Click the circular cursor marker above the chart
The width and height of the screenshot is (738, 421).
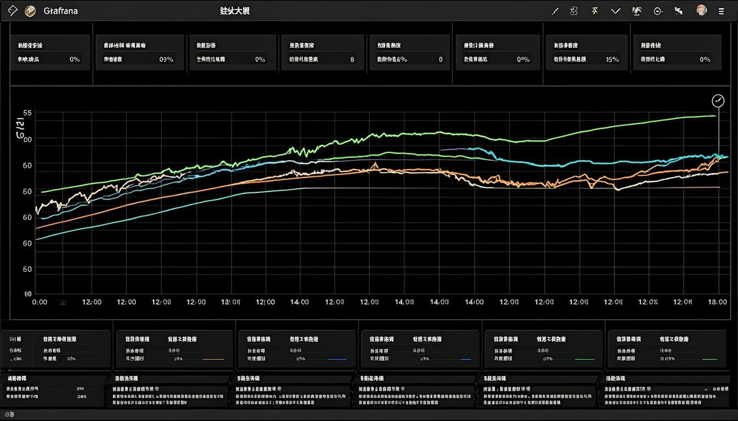(718, 101)
